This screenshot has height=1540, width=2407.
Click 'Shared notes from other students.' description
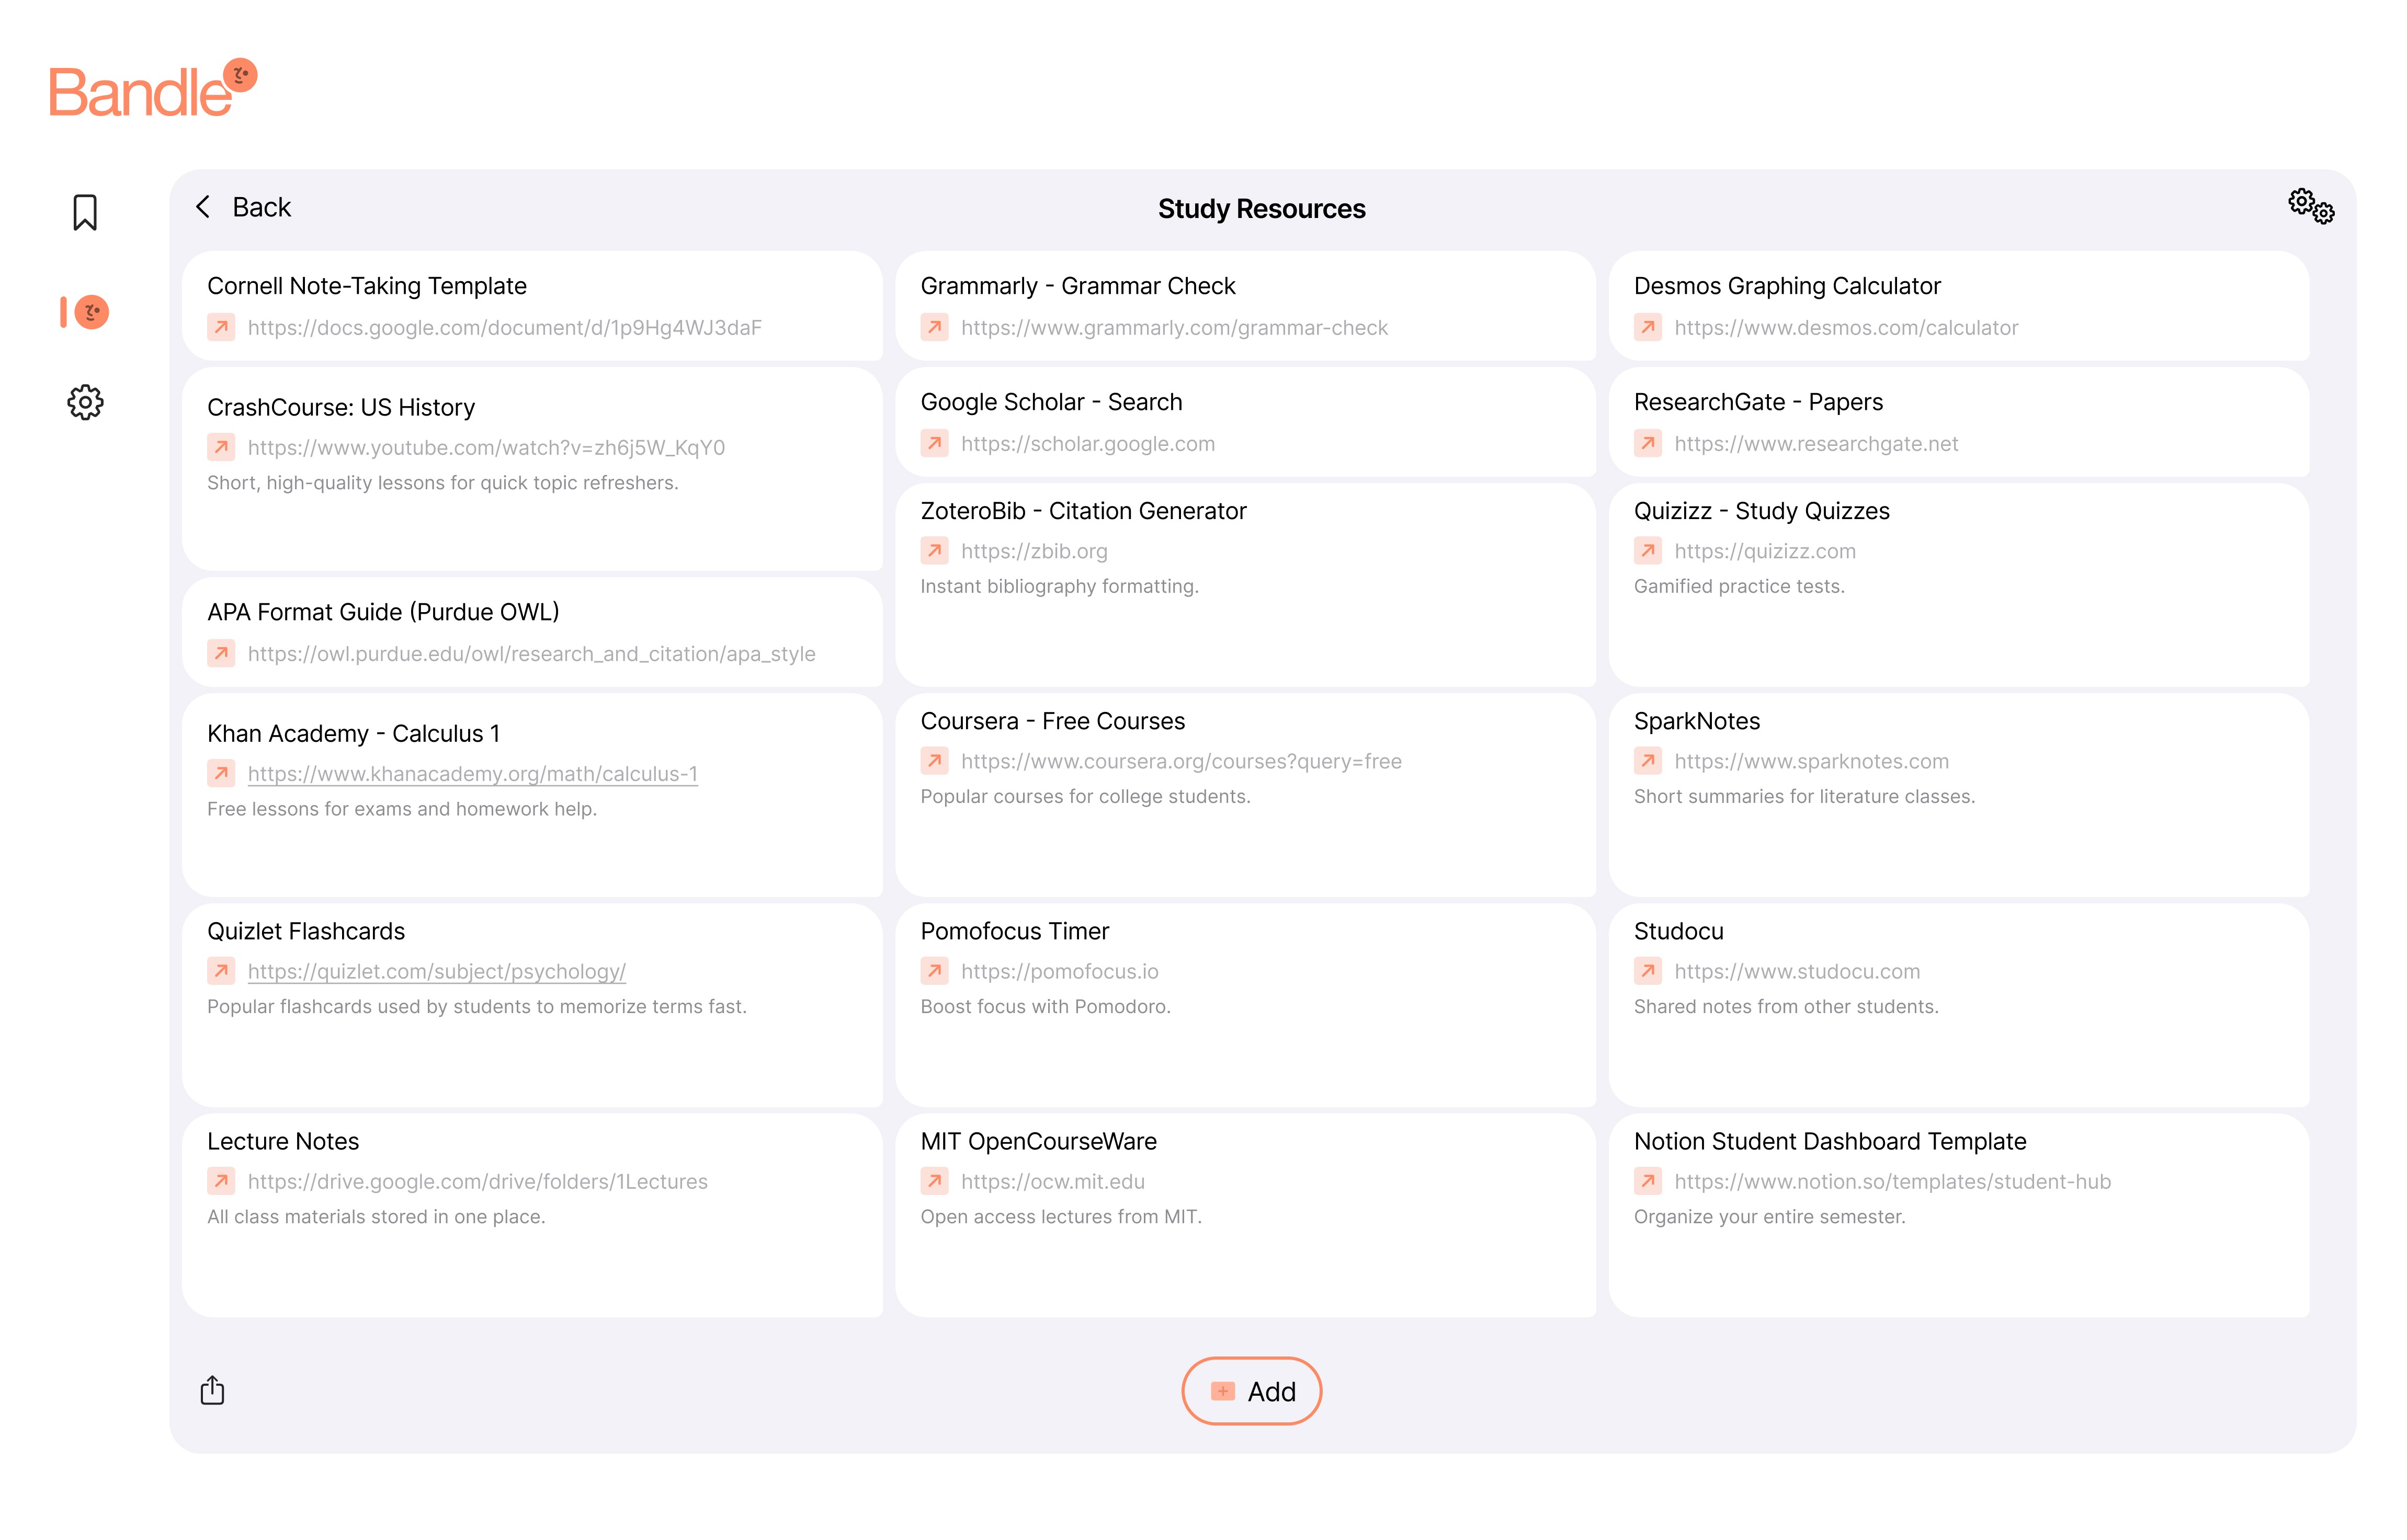(x=1786, y=1007)
